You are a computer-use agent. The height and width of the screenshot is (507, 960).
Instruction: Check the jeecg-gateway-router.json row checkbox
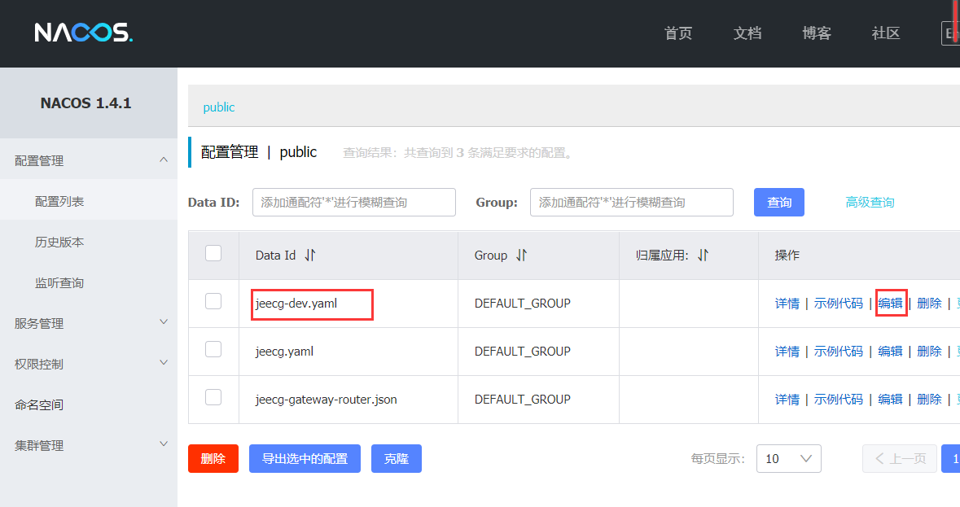click(x=213, y=399)
